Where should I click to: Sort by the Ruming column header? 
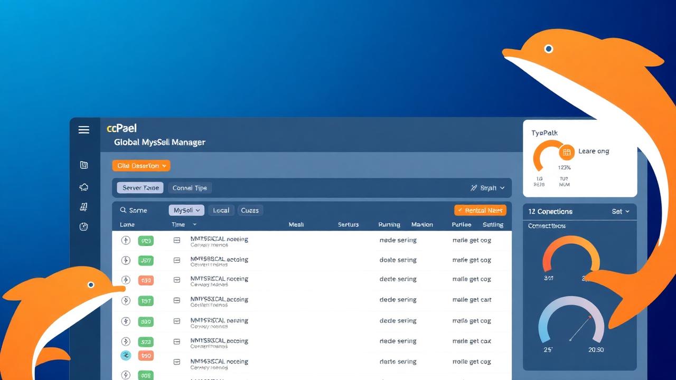pyautogui.click(x=389, y=225)
